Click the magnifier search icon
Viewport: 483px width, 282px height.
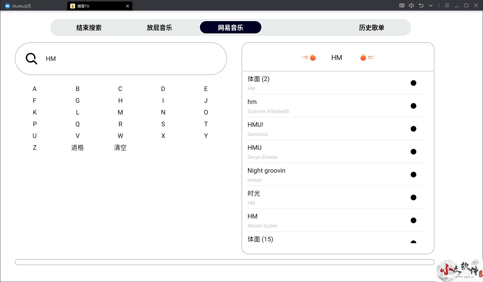pos(31,58)
